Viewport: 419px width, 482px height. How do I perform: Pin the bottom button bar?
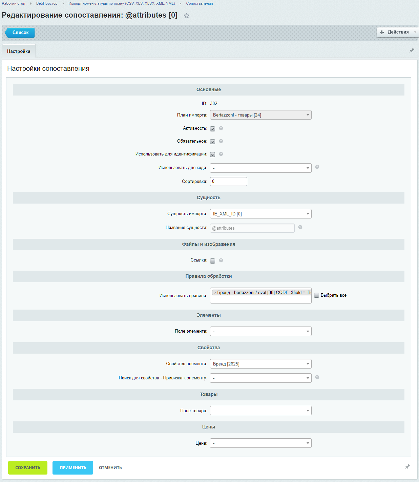tap(407, 467)
